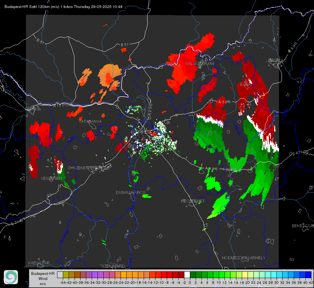Click the BÉKÉSCSABA label at the right edge

coord(303,226)
